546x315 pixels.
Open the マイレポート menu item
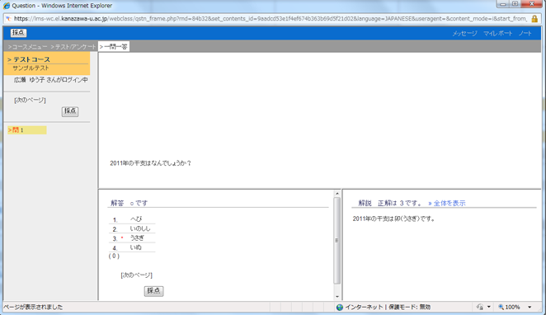(498, 34)
